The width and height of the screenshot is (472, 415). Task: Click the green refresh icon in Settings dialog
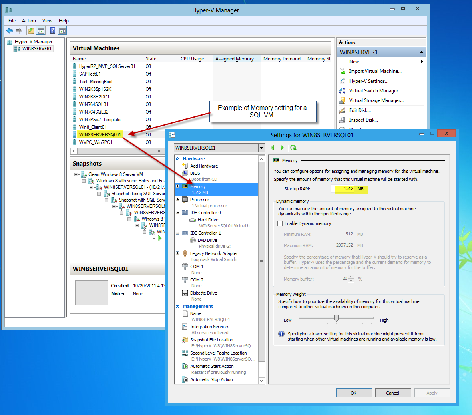tap(293, 148)
